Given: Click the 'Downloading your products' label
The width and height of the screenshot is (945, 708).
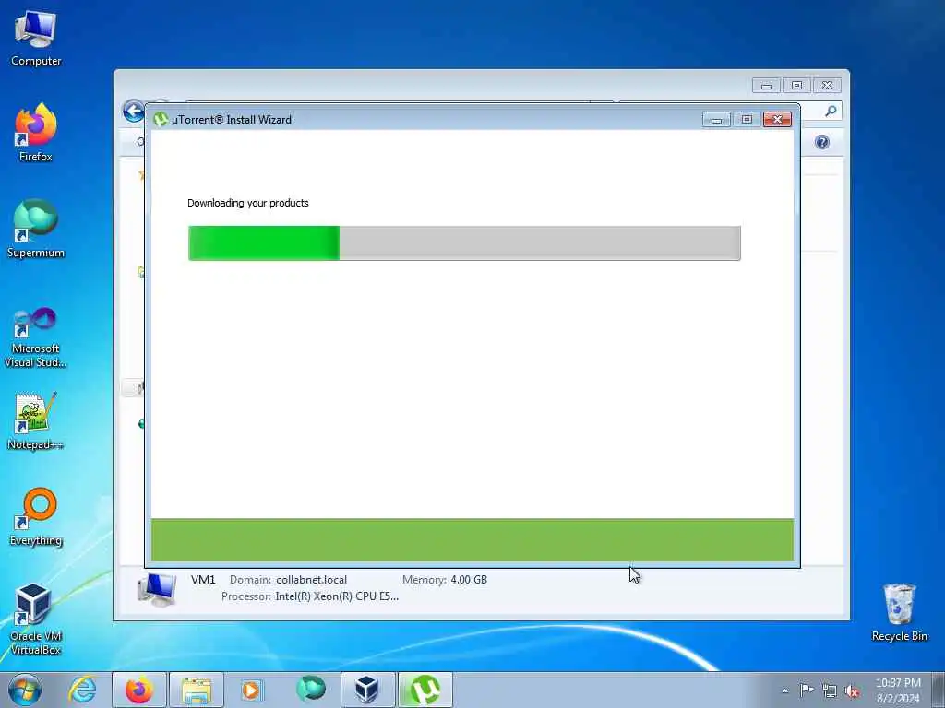Looking at the screenshot, I should pos(247,203).
